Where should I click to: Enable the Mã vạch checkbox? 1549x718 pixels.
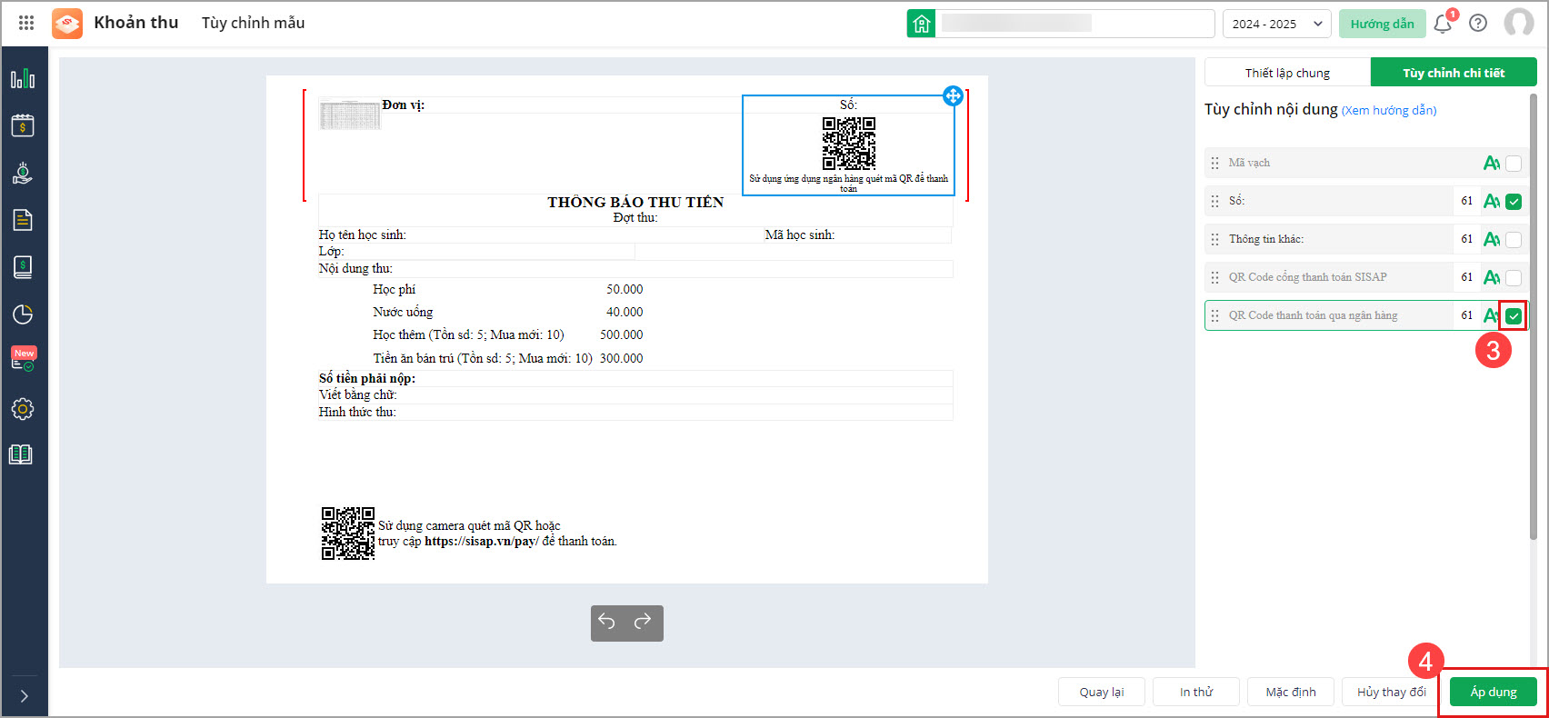click(x=1514, y=164)
